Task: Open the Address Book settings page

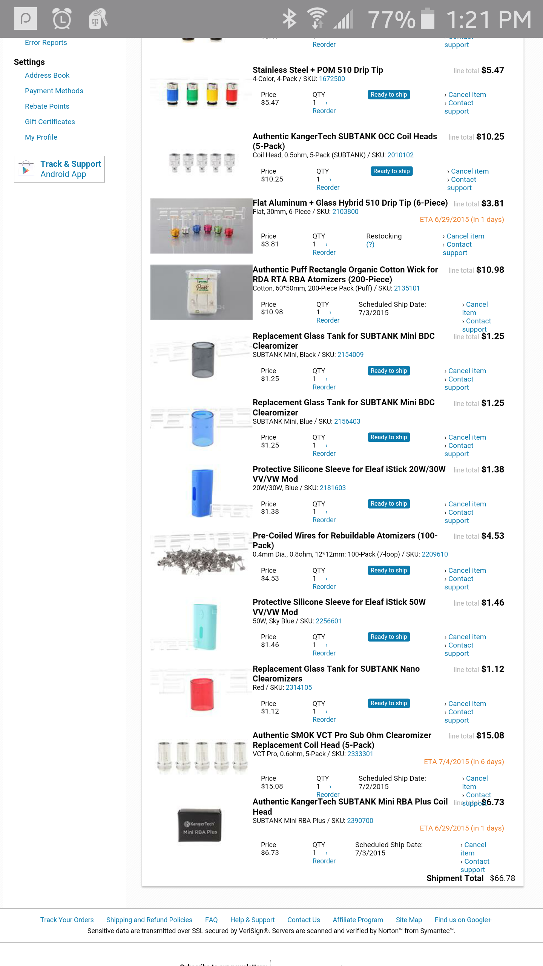Action: (x=47, y=75)
